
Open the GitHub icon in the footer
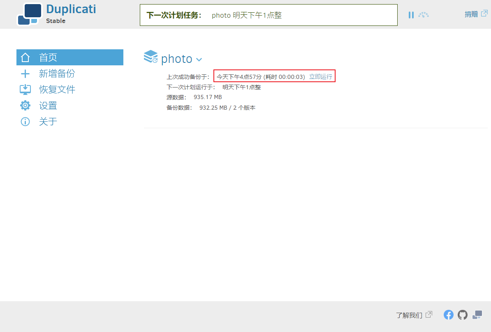pyautogui.click(x=463, y=315)
